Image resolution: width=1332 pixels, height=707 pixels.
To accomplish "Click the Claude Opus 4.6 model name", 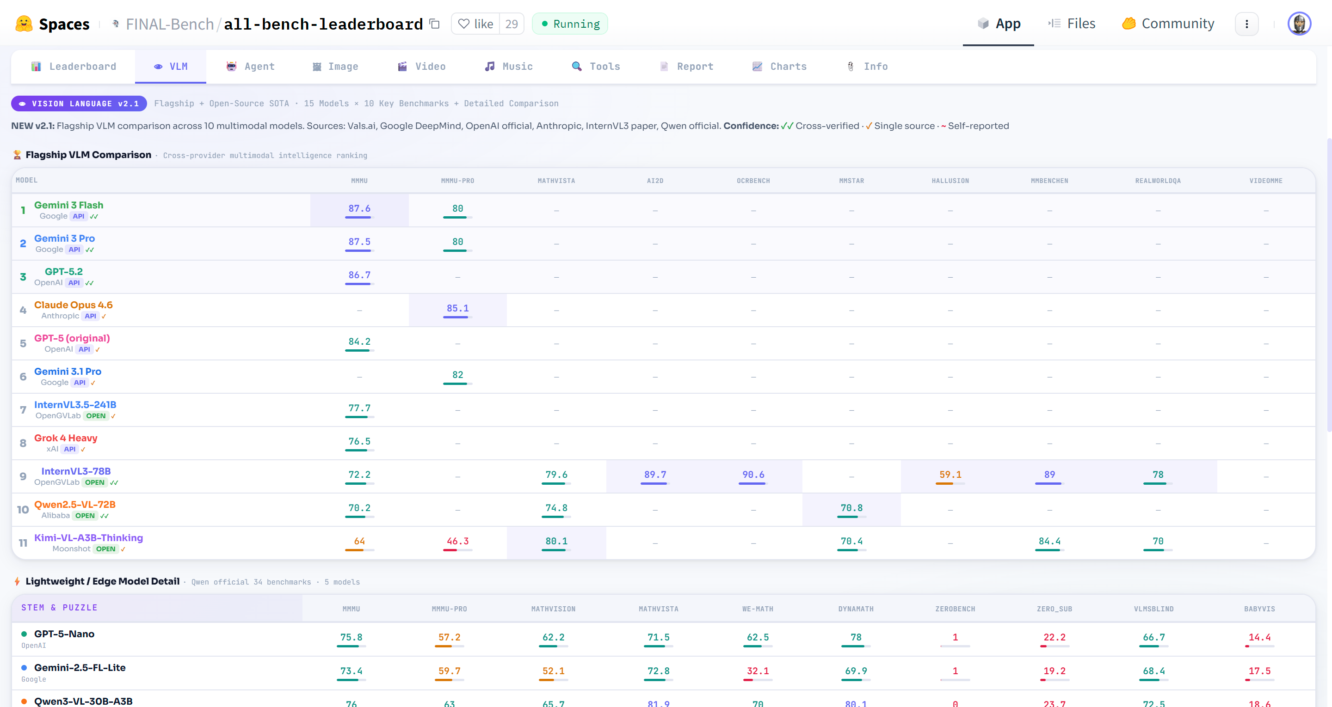I will click(74, 305).
